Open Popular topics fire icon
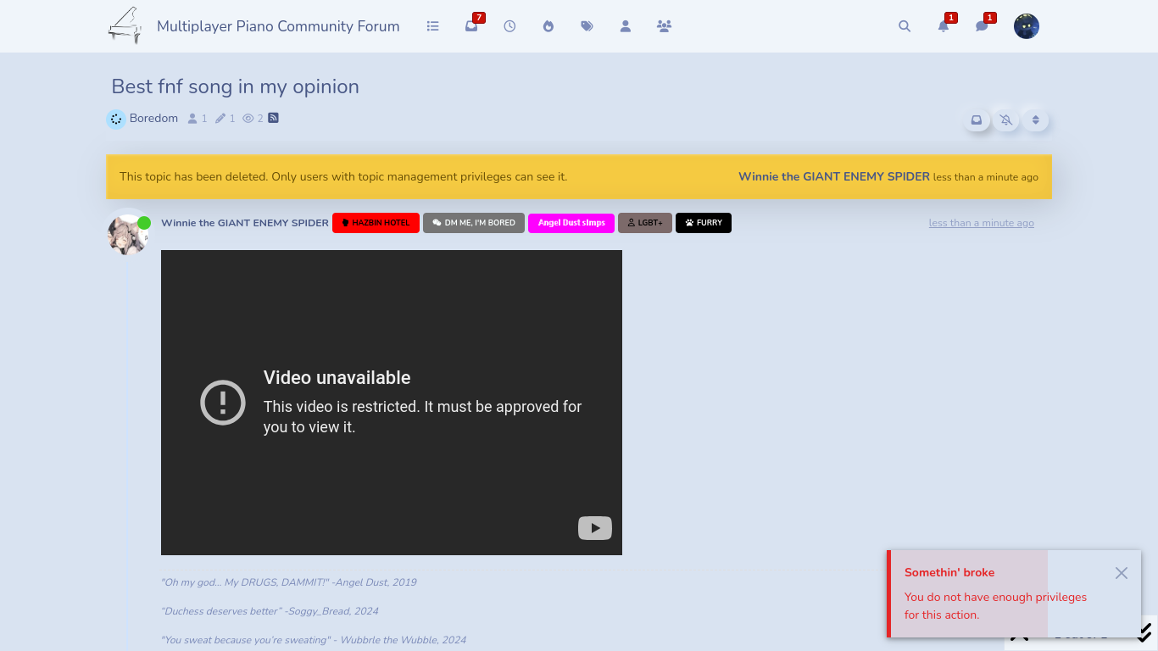This screenshot has width=1158, height=651. pos(548,26)
